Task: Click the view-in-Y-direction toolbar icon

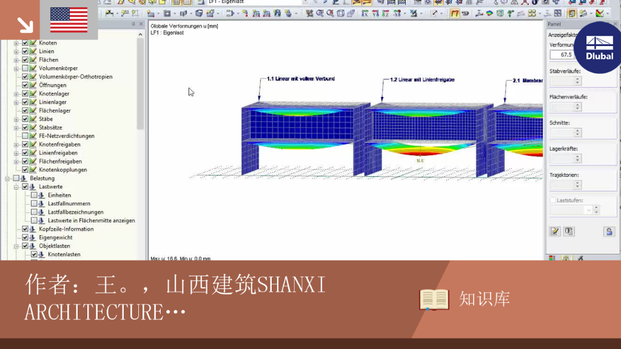Action: pyautogui.click(x=375, y=13)
